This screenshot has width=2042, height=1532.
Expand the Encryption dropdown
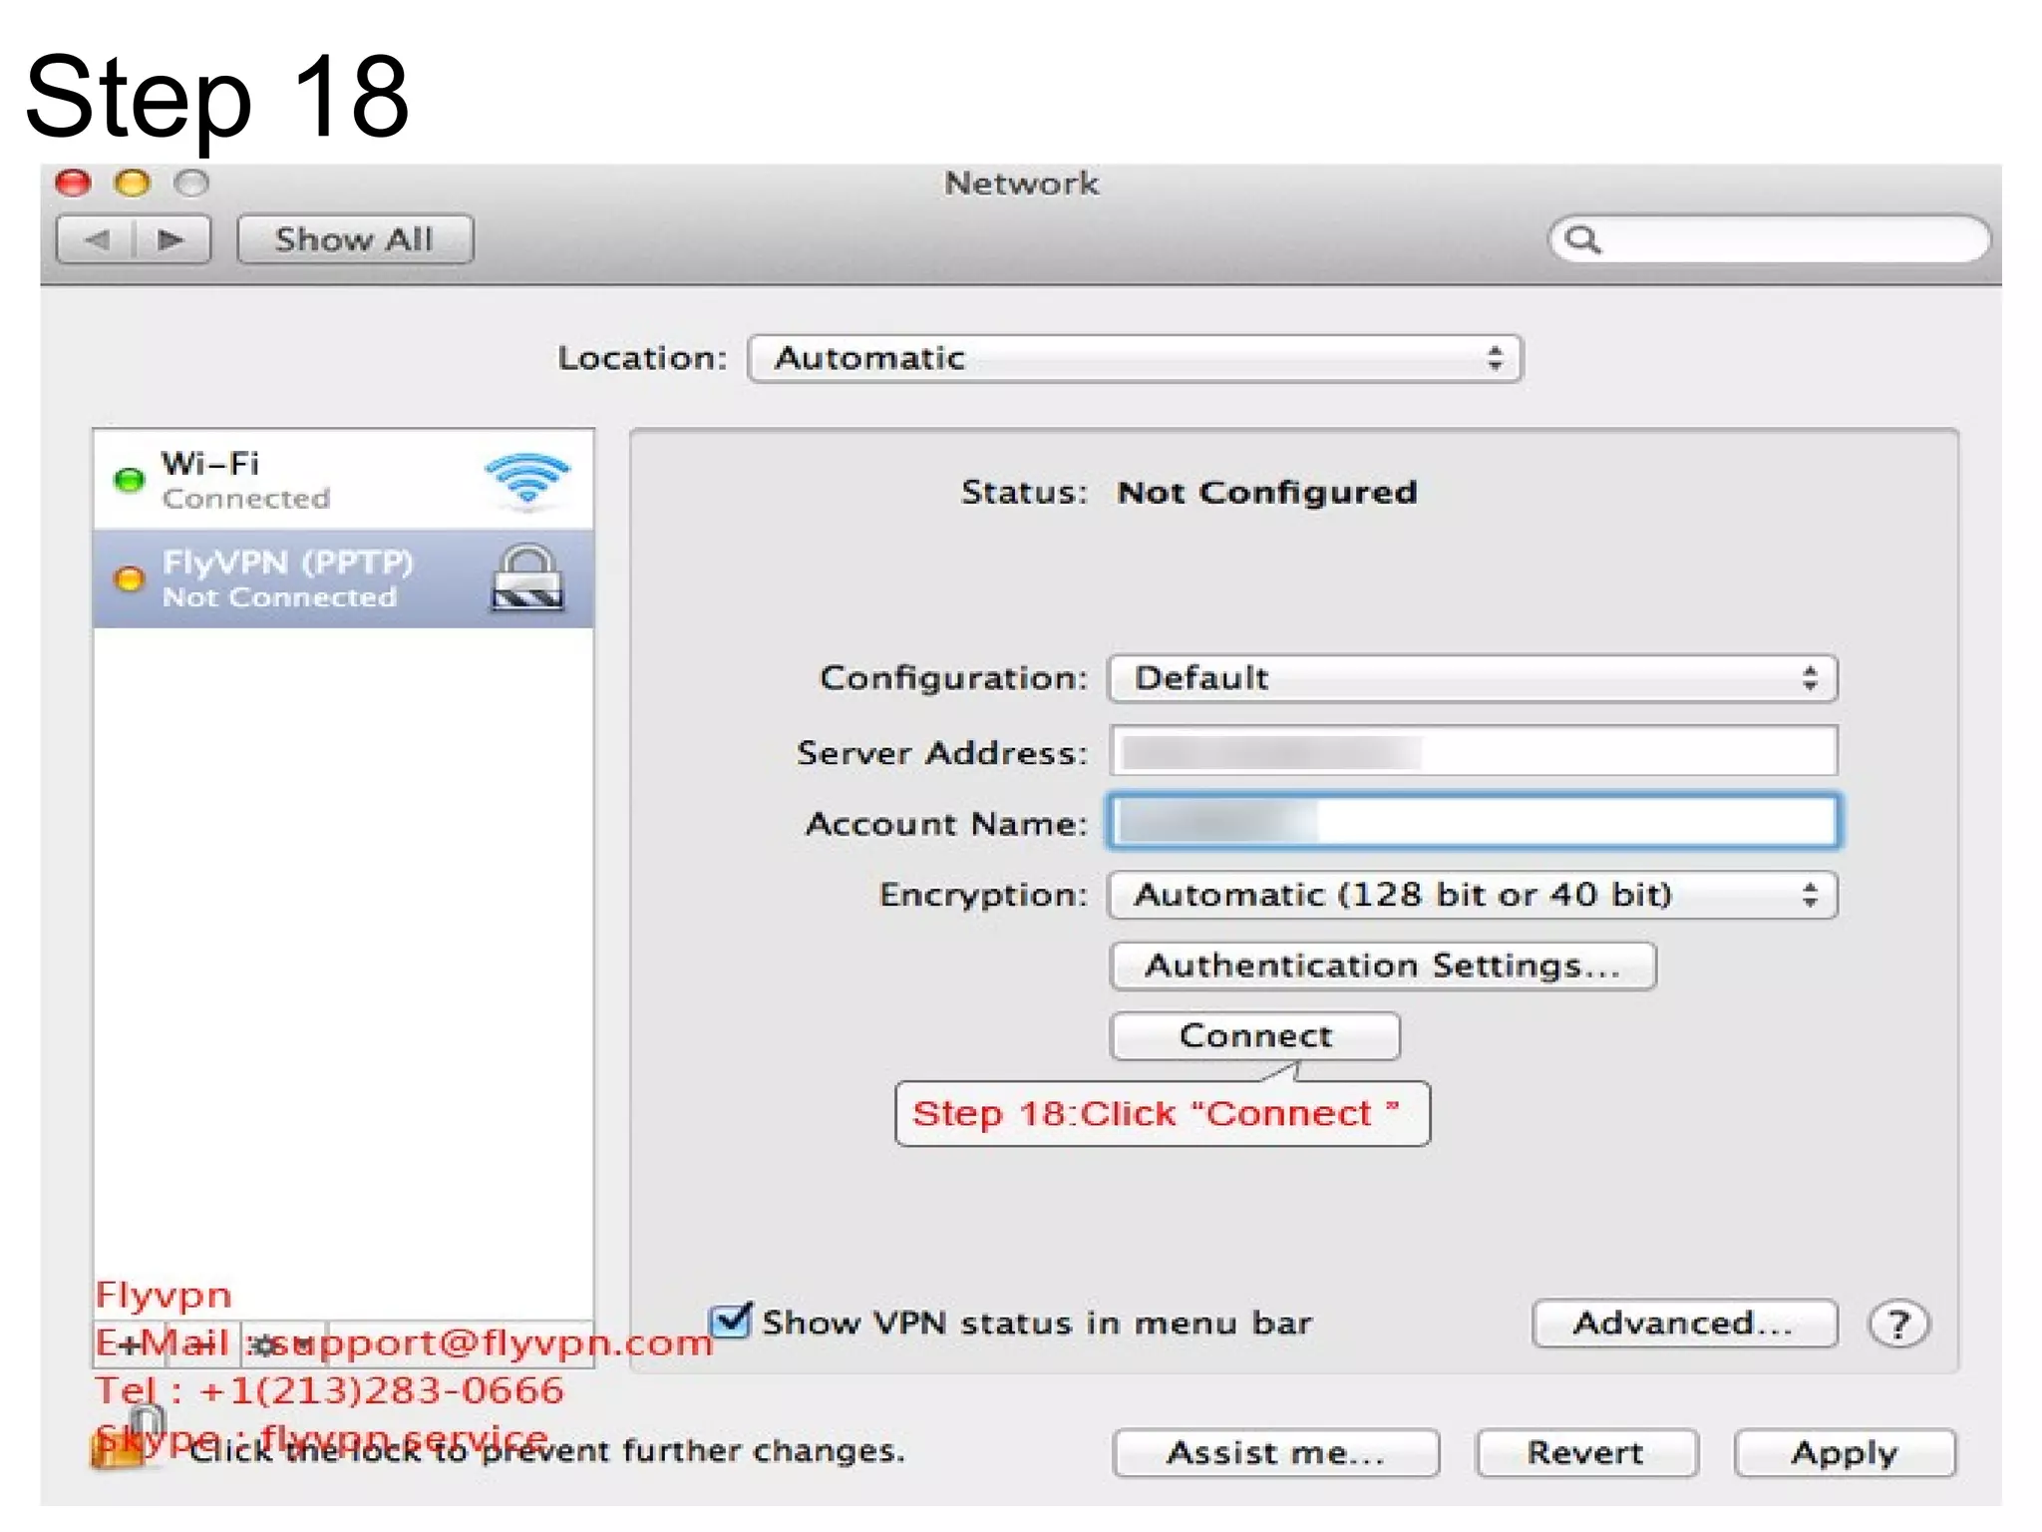point(1472,895)
